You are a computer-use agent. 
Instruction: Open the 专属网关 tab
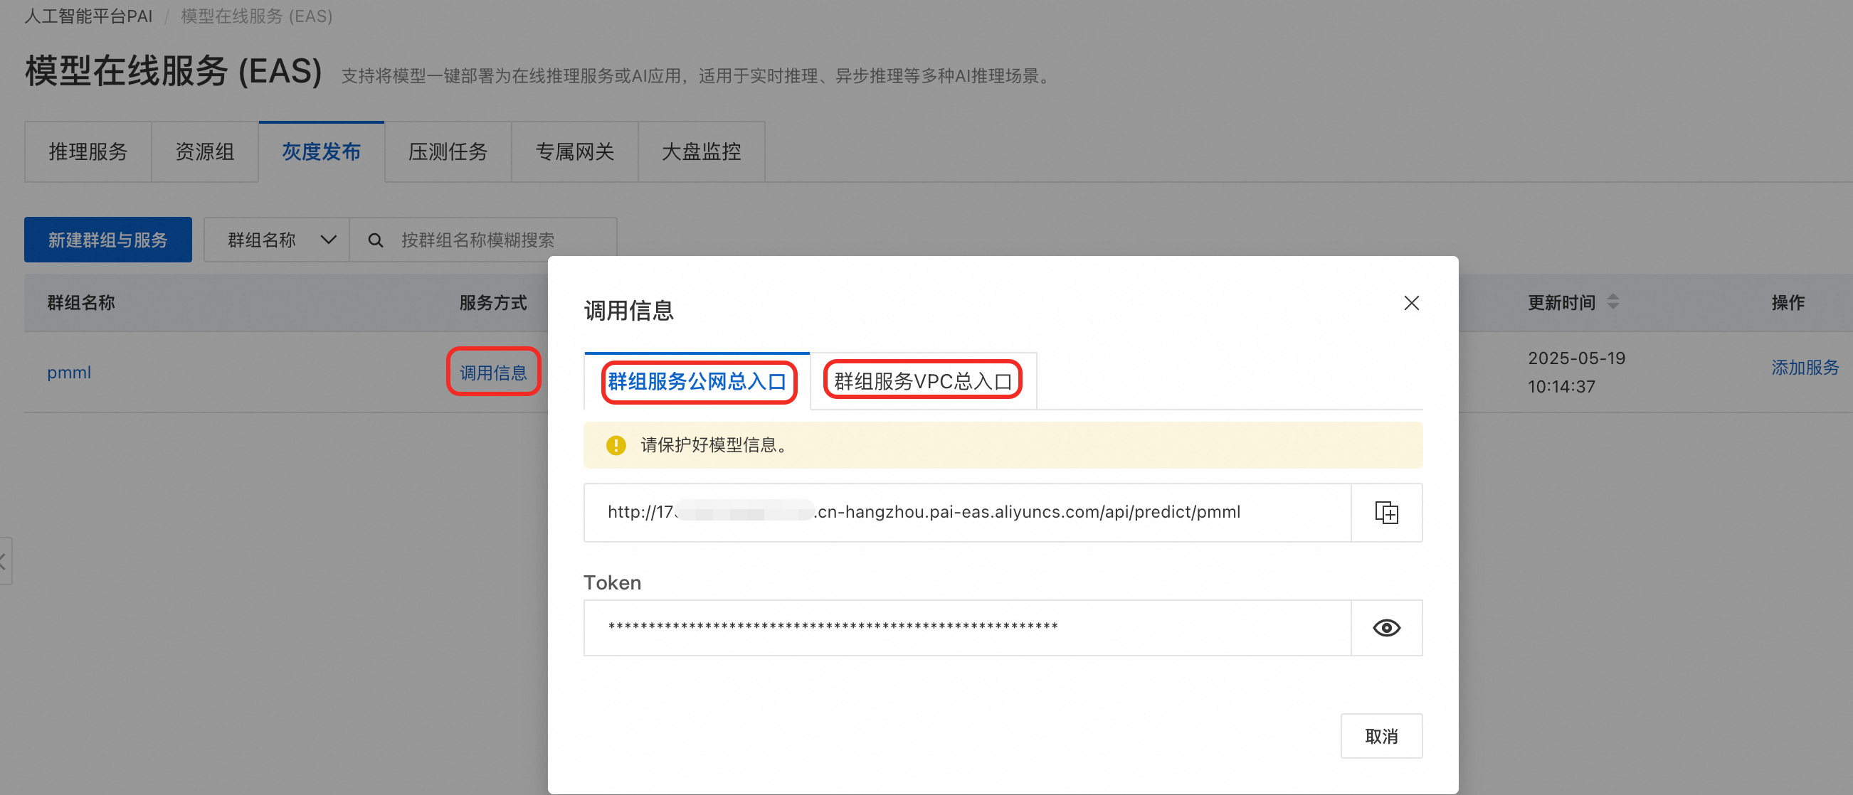click(x=574, y=151)
